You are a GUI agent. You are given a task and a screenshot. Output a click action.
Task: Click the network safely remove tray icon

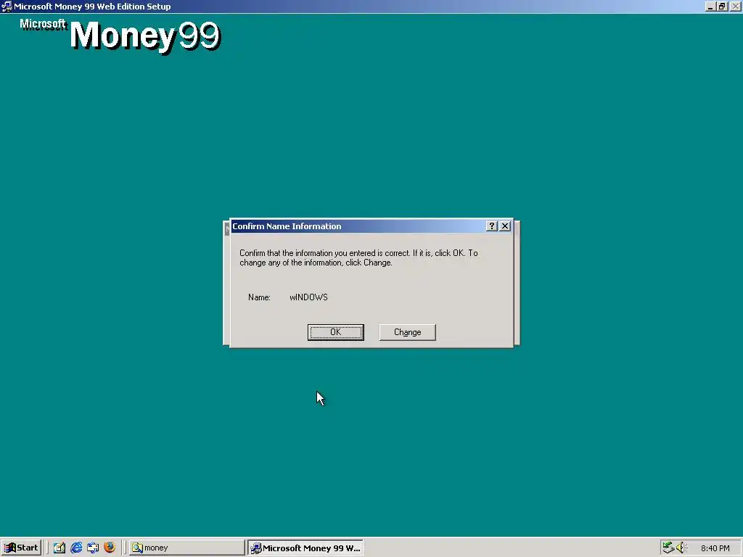[x=668, y=548]
